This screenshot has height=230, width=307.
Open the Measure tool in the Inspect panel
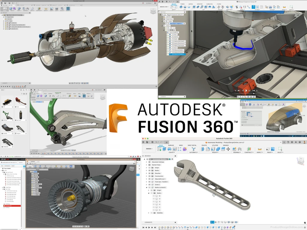(x=259, y=149)
